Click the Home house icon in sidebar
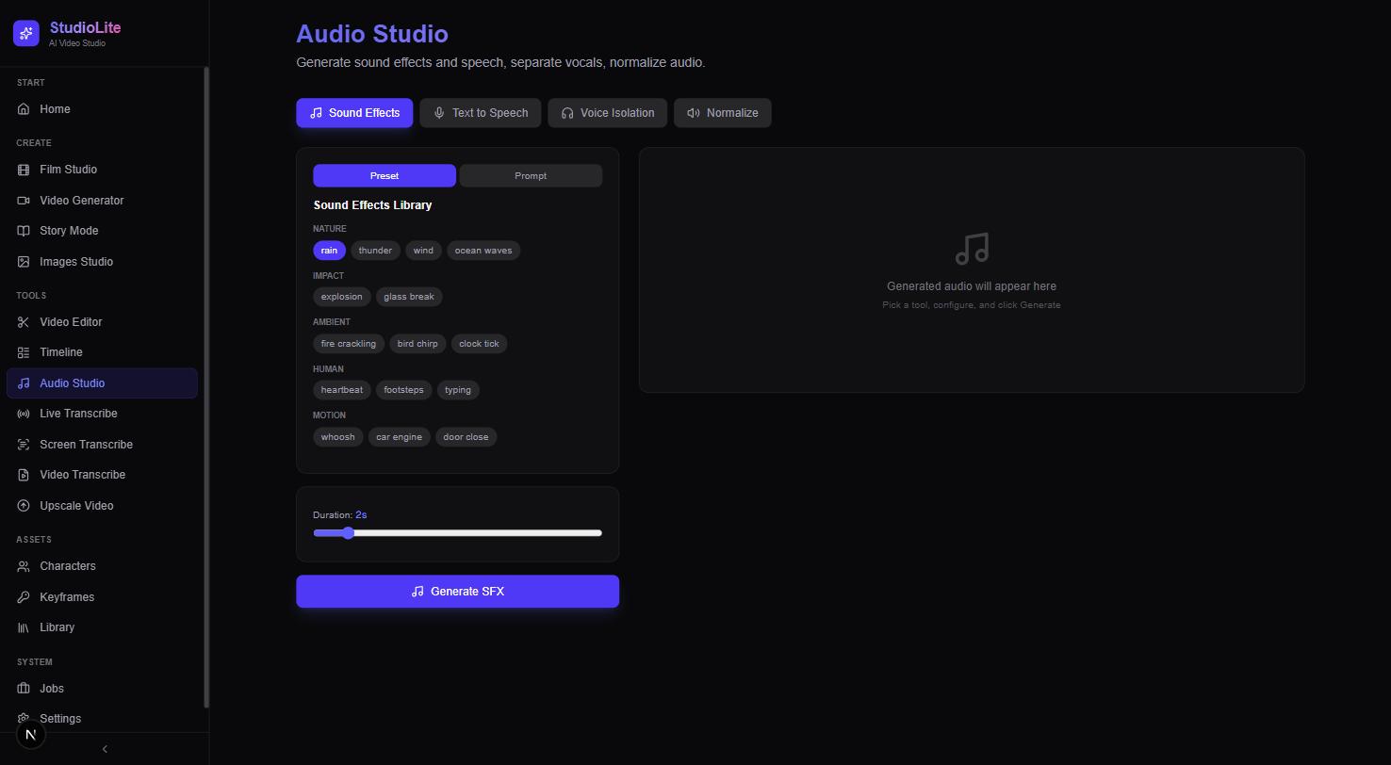Image resolution: width=1391 pixels, height=765 pixels. pyautogui.click(x=24, y=109)
